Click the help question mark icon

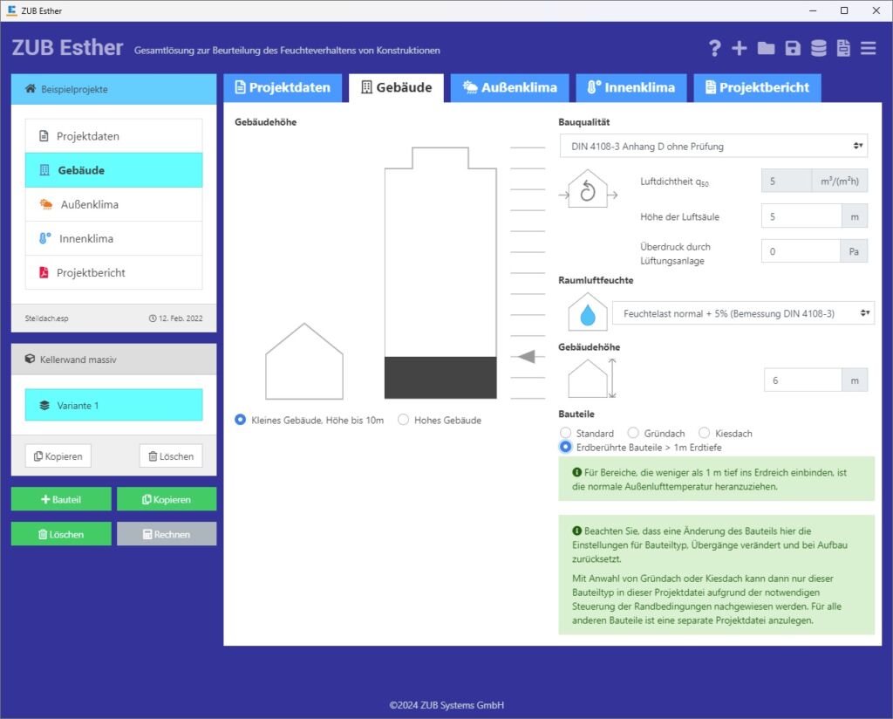[x=714, y=49]
